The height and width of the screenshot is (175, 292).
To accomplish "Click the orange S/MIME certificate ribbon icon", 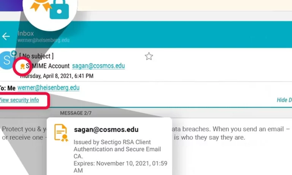I will pos(22,66).
